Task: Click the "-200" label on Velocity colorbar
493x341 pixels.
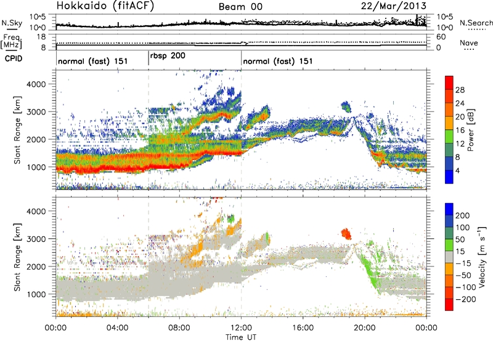Action: coord(466,299)
